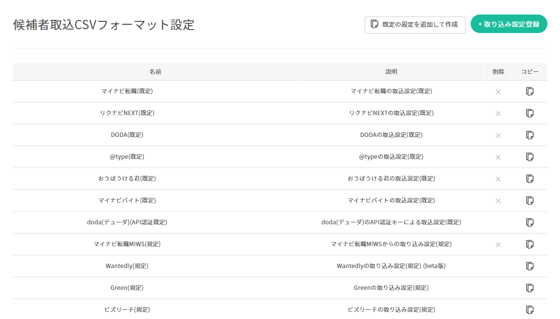The width and height of the screenshot is (560, 319).
Task: Copy the DODA(既定) import setting
Action: tap(529, 135)
